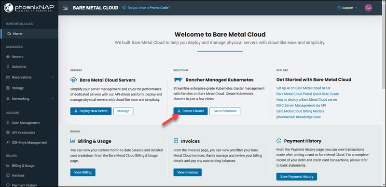Click the Billing & Usage chart icon in the sidebar

(x=8, y=166)
